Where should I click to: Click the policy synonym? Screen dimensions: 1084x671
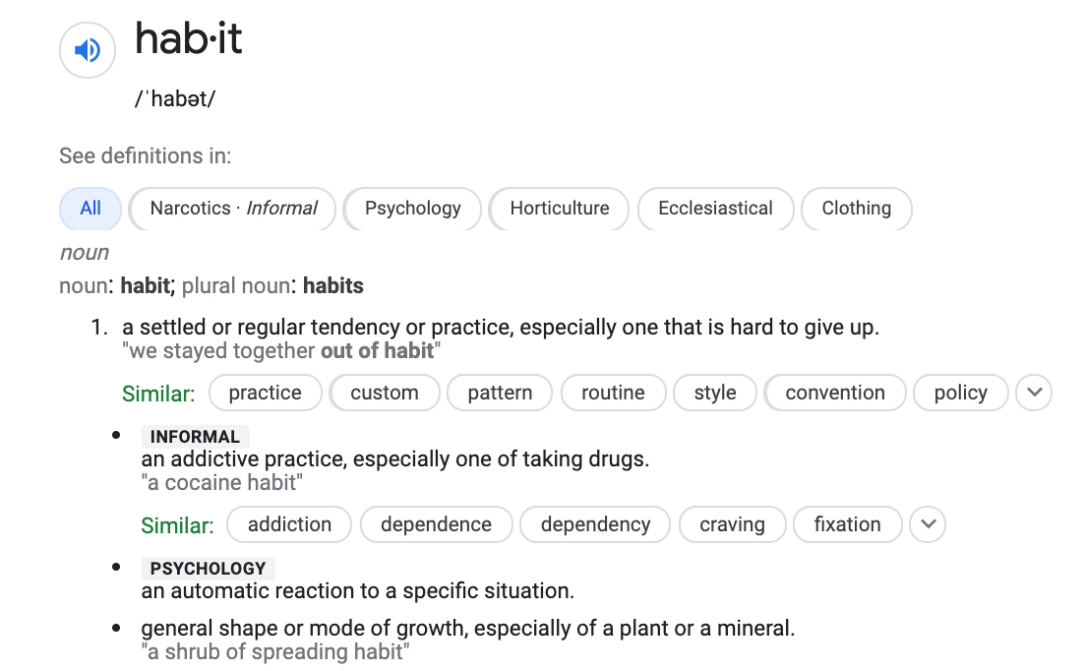(x=960, y=393)
